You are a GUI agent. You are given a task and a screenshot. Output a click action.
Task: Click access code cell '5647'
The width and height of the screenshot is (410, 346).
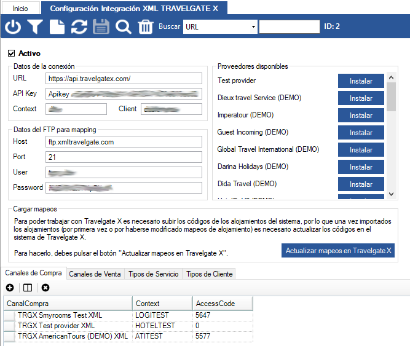pyautogui.click(x=223, y=315)
